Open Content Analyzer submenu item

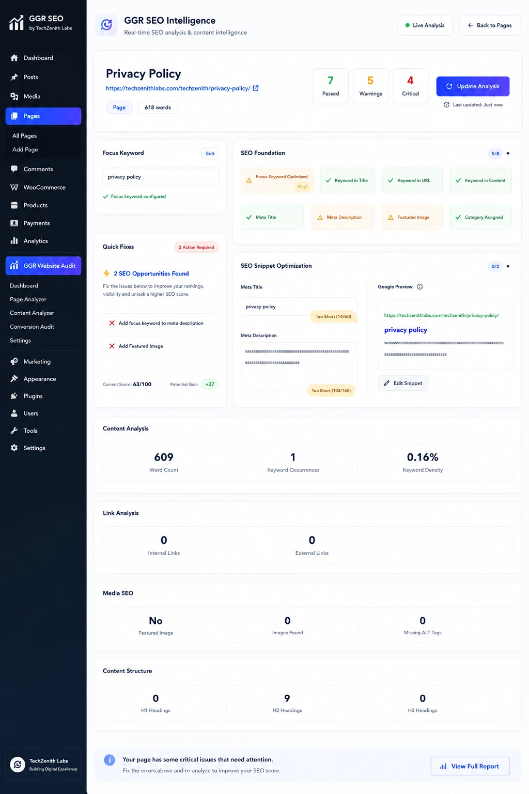(x=32, y=313)
